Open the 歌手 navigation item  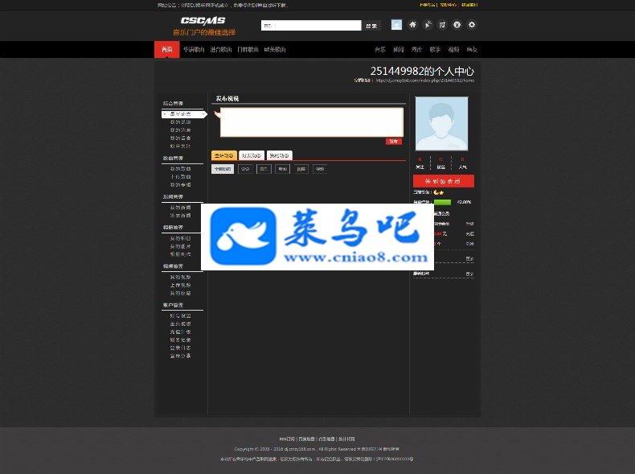tap(435, 49)
